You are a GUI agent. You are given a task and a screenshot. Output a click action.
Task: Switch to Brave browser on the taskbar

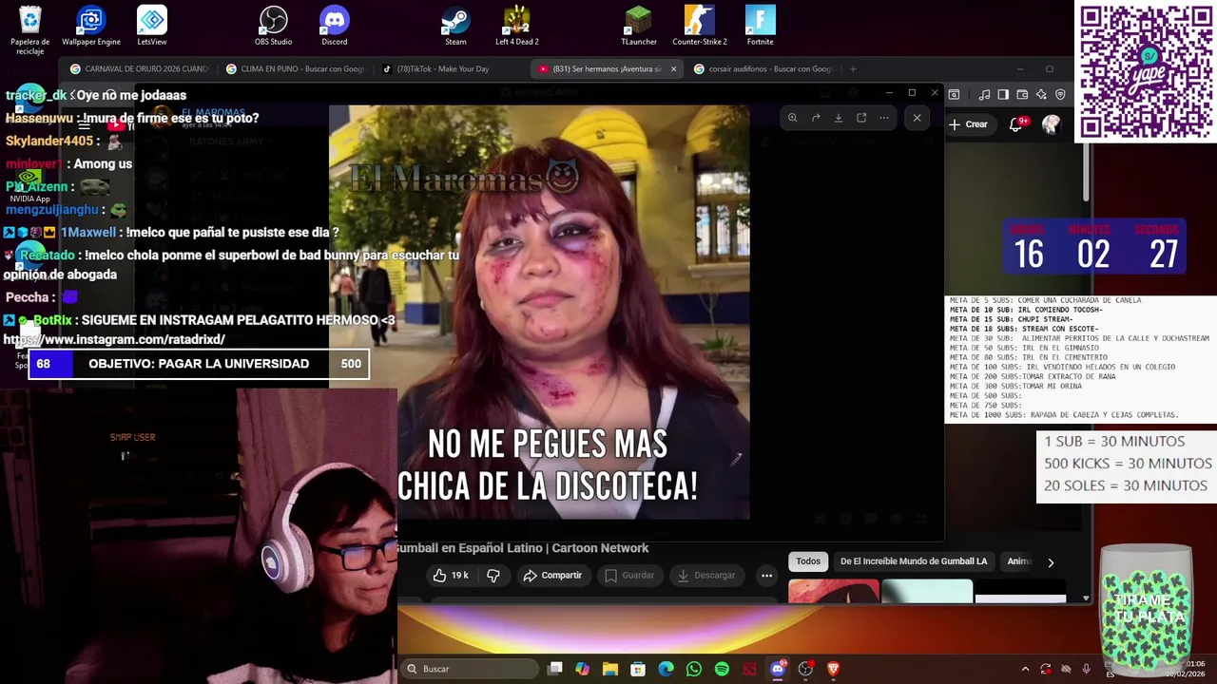coord(833,669)
